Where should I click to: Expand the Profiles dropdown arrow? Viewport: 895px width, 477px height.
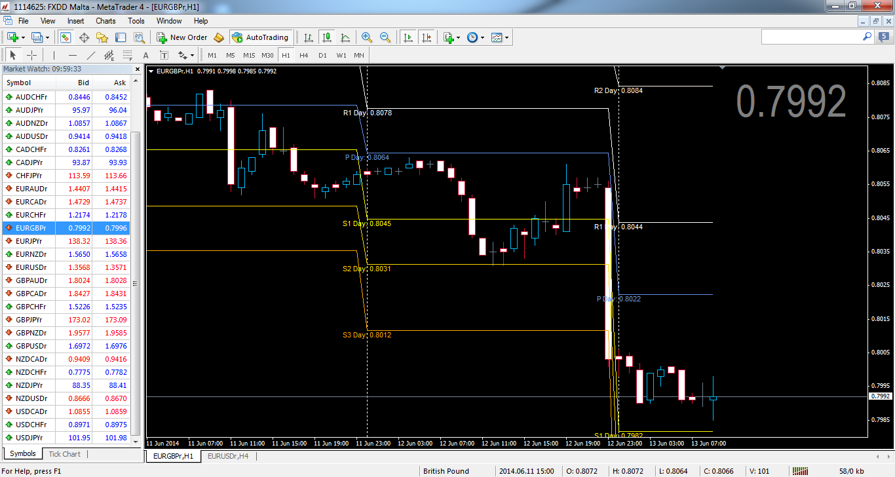click(x=47, y=37)
